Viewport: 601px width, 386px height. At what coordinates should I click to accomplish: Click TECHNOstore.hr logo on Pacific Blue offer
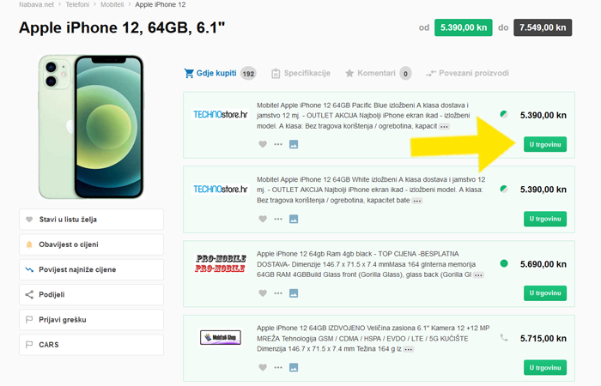(x=221, y=114)
